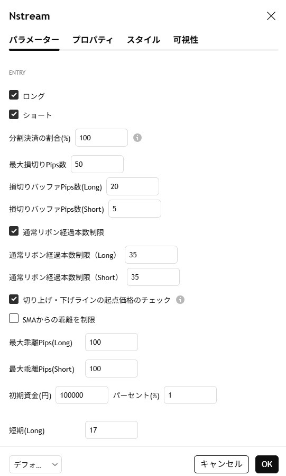Close the Nstream settings dialog

pyautogui.click(x=271, y=16)
